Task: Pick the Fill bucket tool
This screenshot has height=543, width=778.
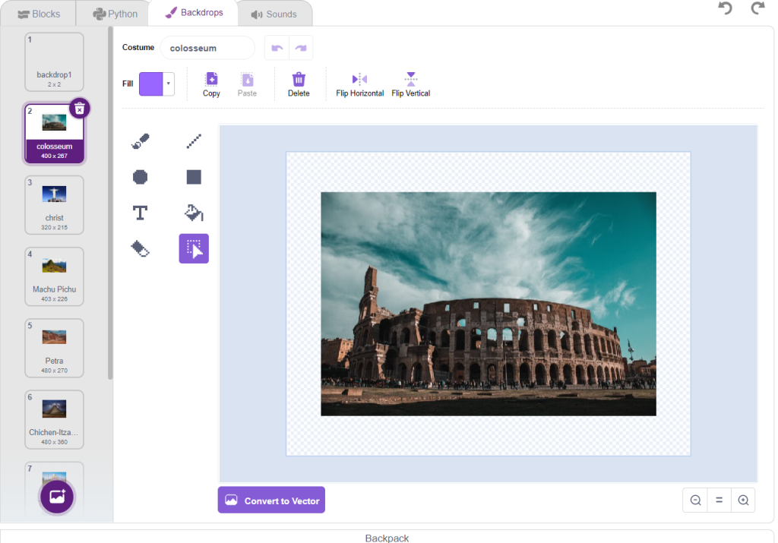Action: (x=194, y=213)
